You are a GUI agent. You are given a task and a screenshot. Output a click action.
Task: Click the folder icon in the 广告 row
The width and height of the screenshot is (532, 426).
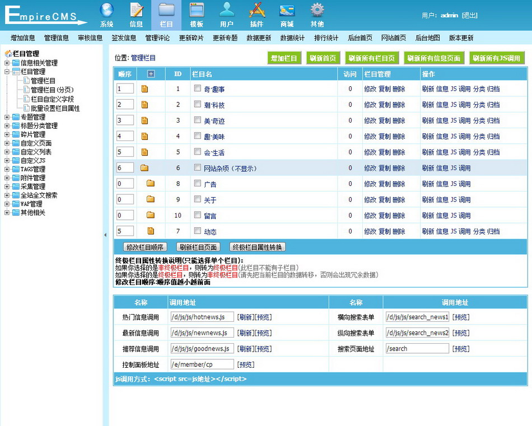(x=151, y=184)
